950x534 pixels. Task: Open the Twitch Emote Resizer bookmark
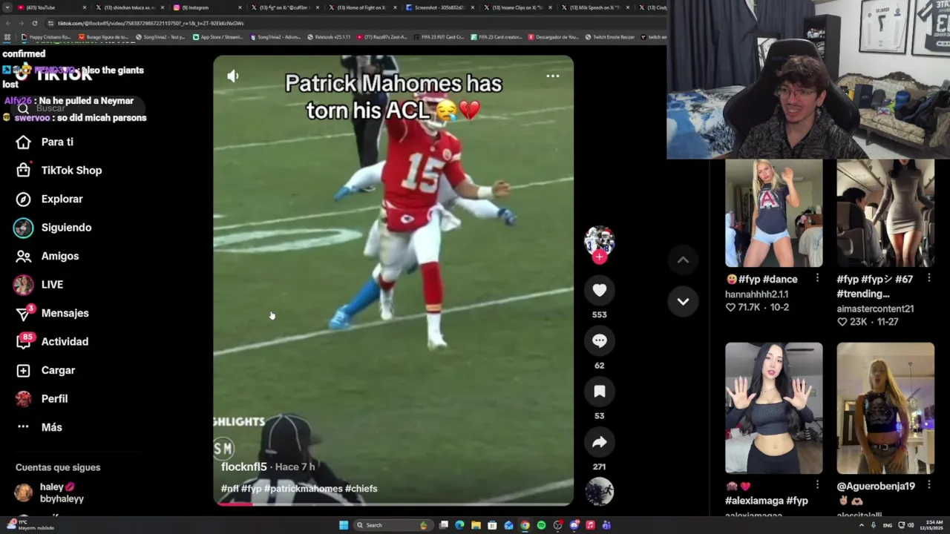point(610,37)
